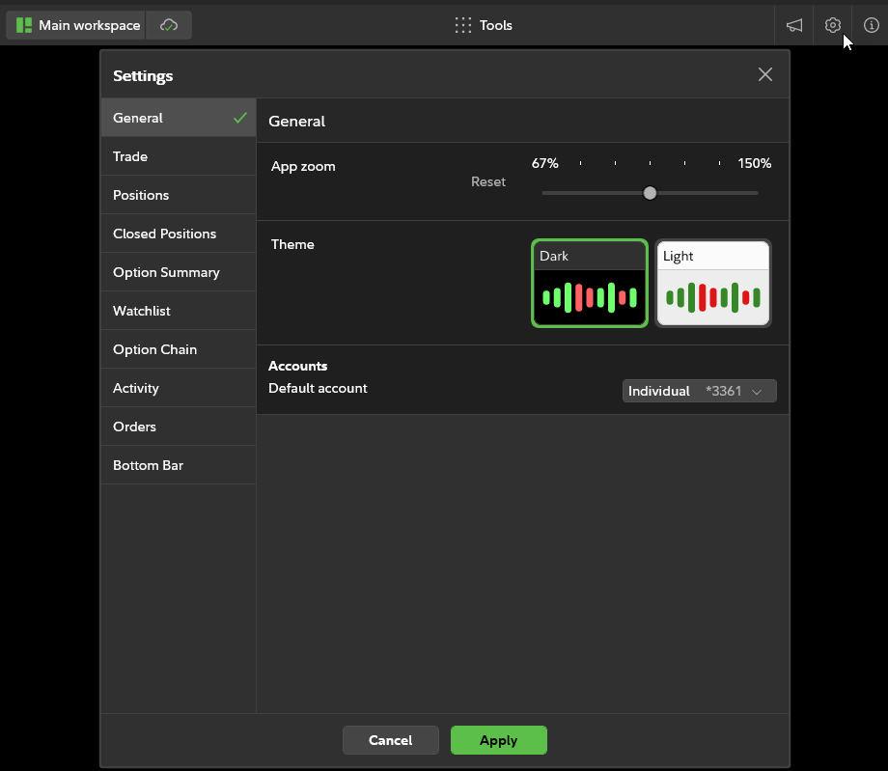The height and width of the screenshot is (771, 888).
Task: Open the settings gear icon
Action: pos(833,25)
